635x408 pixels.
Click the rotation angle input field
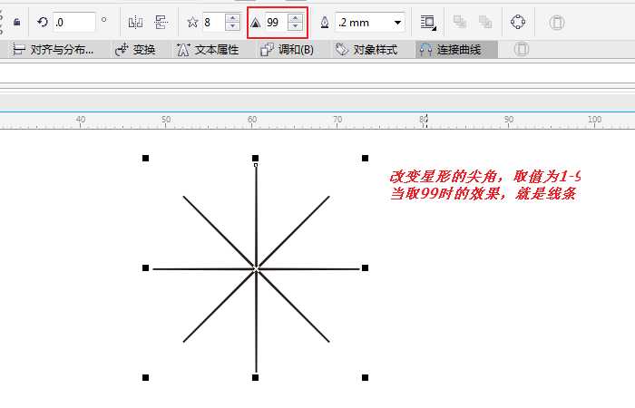(x=74, y=22)
